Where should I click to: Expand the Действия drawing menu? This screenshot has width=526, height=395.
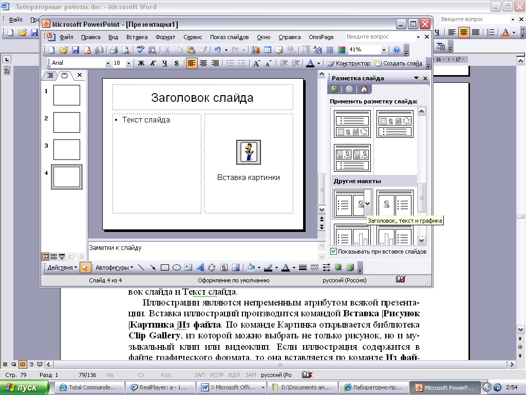(x=62, y=267)
